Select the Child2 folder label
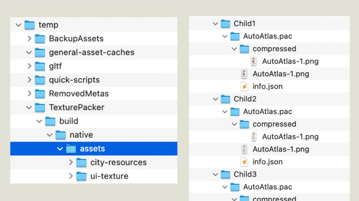 click(x=245, y=99)
